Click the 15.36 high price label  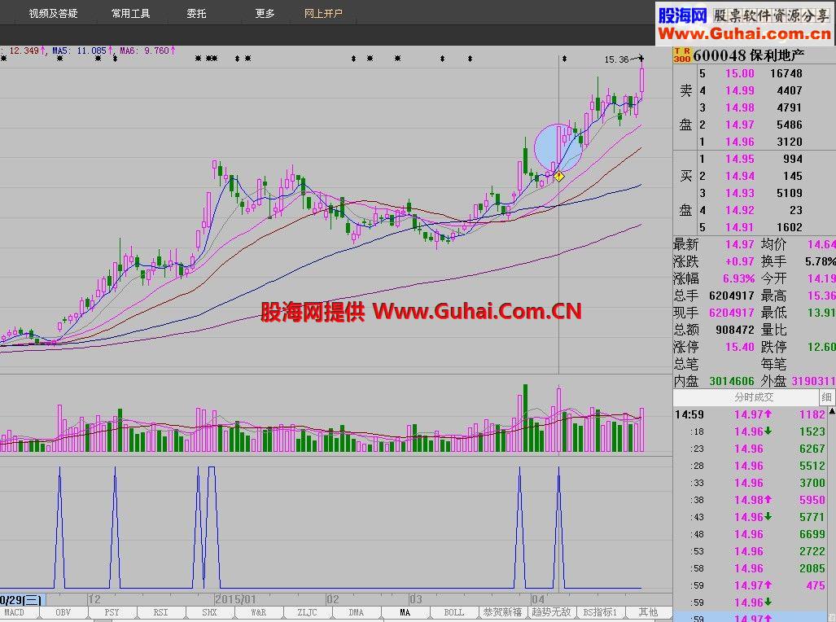tap(616, 59)
